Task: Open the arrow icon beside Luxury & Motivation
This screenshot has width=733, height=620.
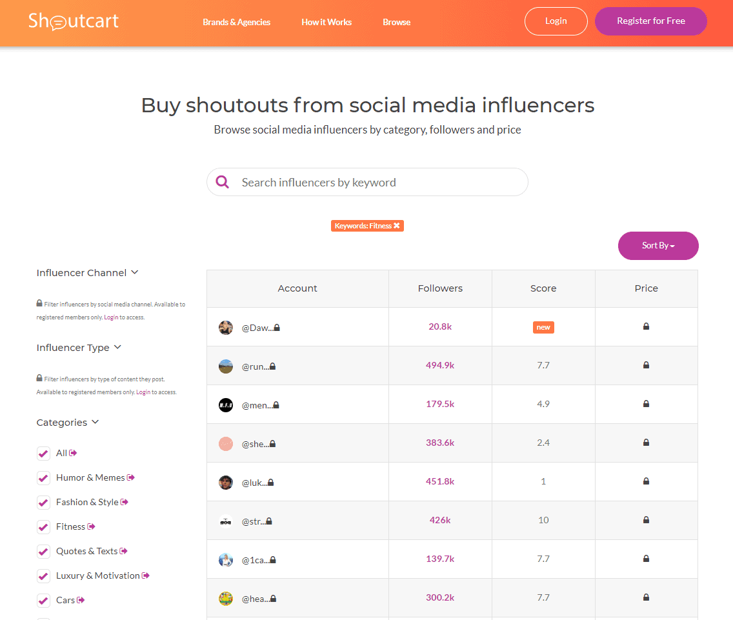Action: tap(146, 575)
